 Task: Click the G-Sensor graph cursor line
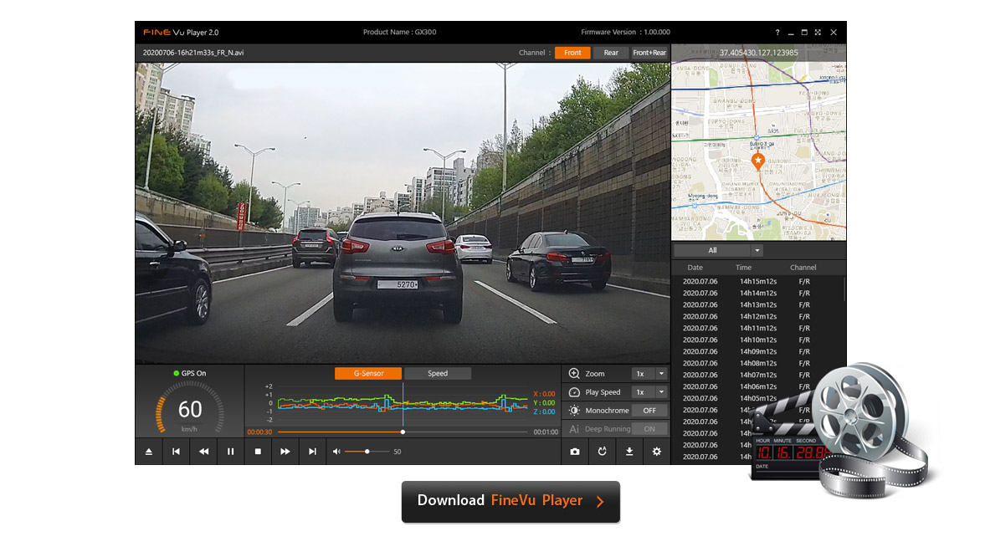(403, 404)
